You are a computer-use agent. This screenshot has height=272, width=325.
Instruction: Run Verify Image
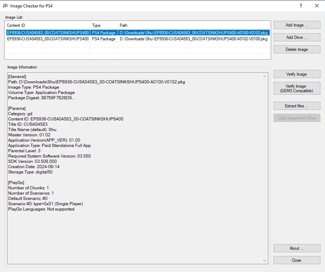pos(297,74)
